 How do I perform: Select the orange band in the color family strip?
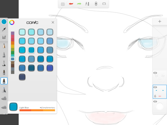[x=13, y=43]
